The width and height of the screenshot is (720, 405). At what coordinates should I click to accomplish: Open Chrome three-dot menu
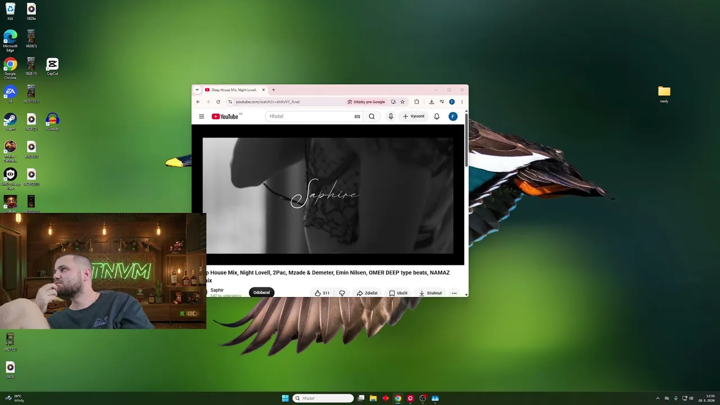pos(462,102)
